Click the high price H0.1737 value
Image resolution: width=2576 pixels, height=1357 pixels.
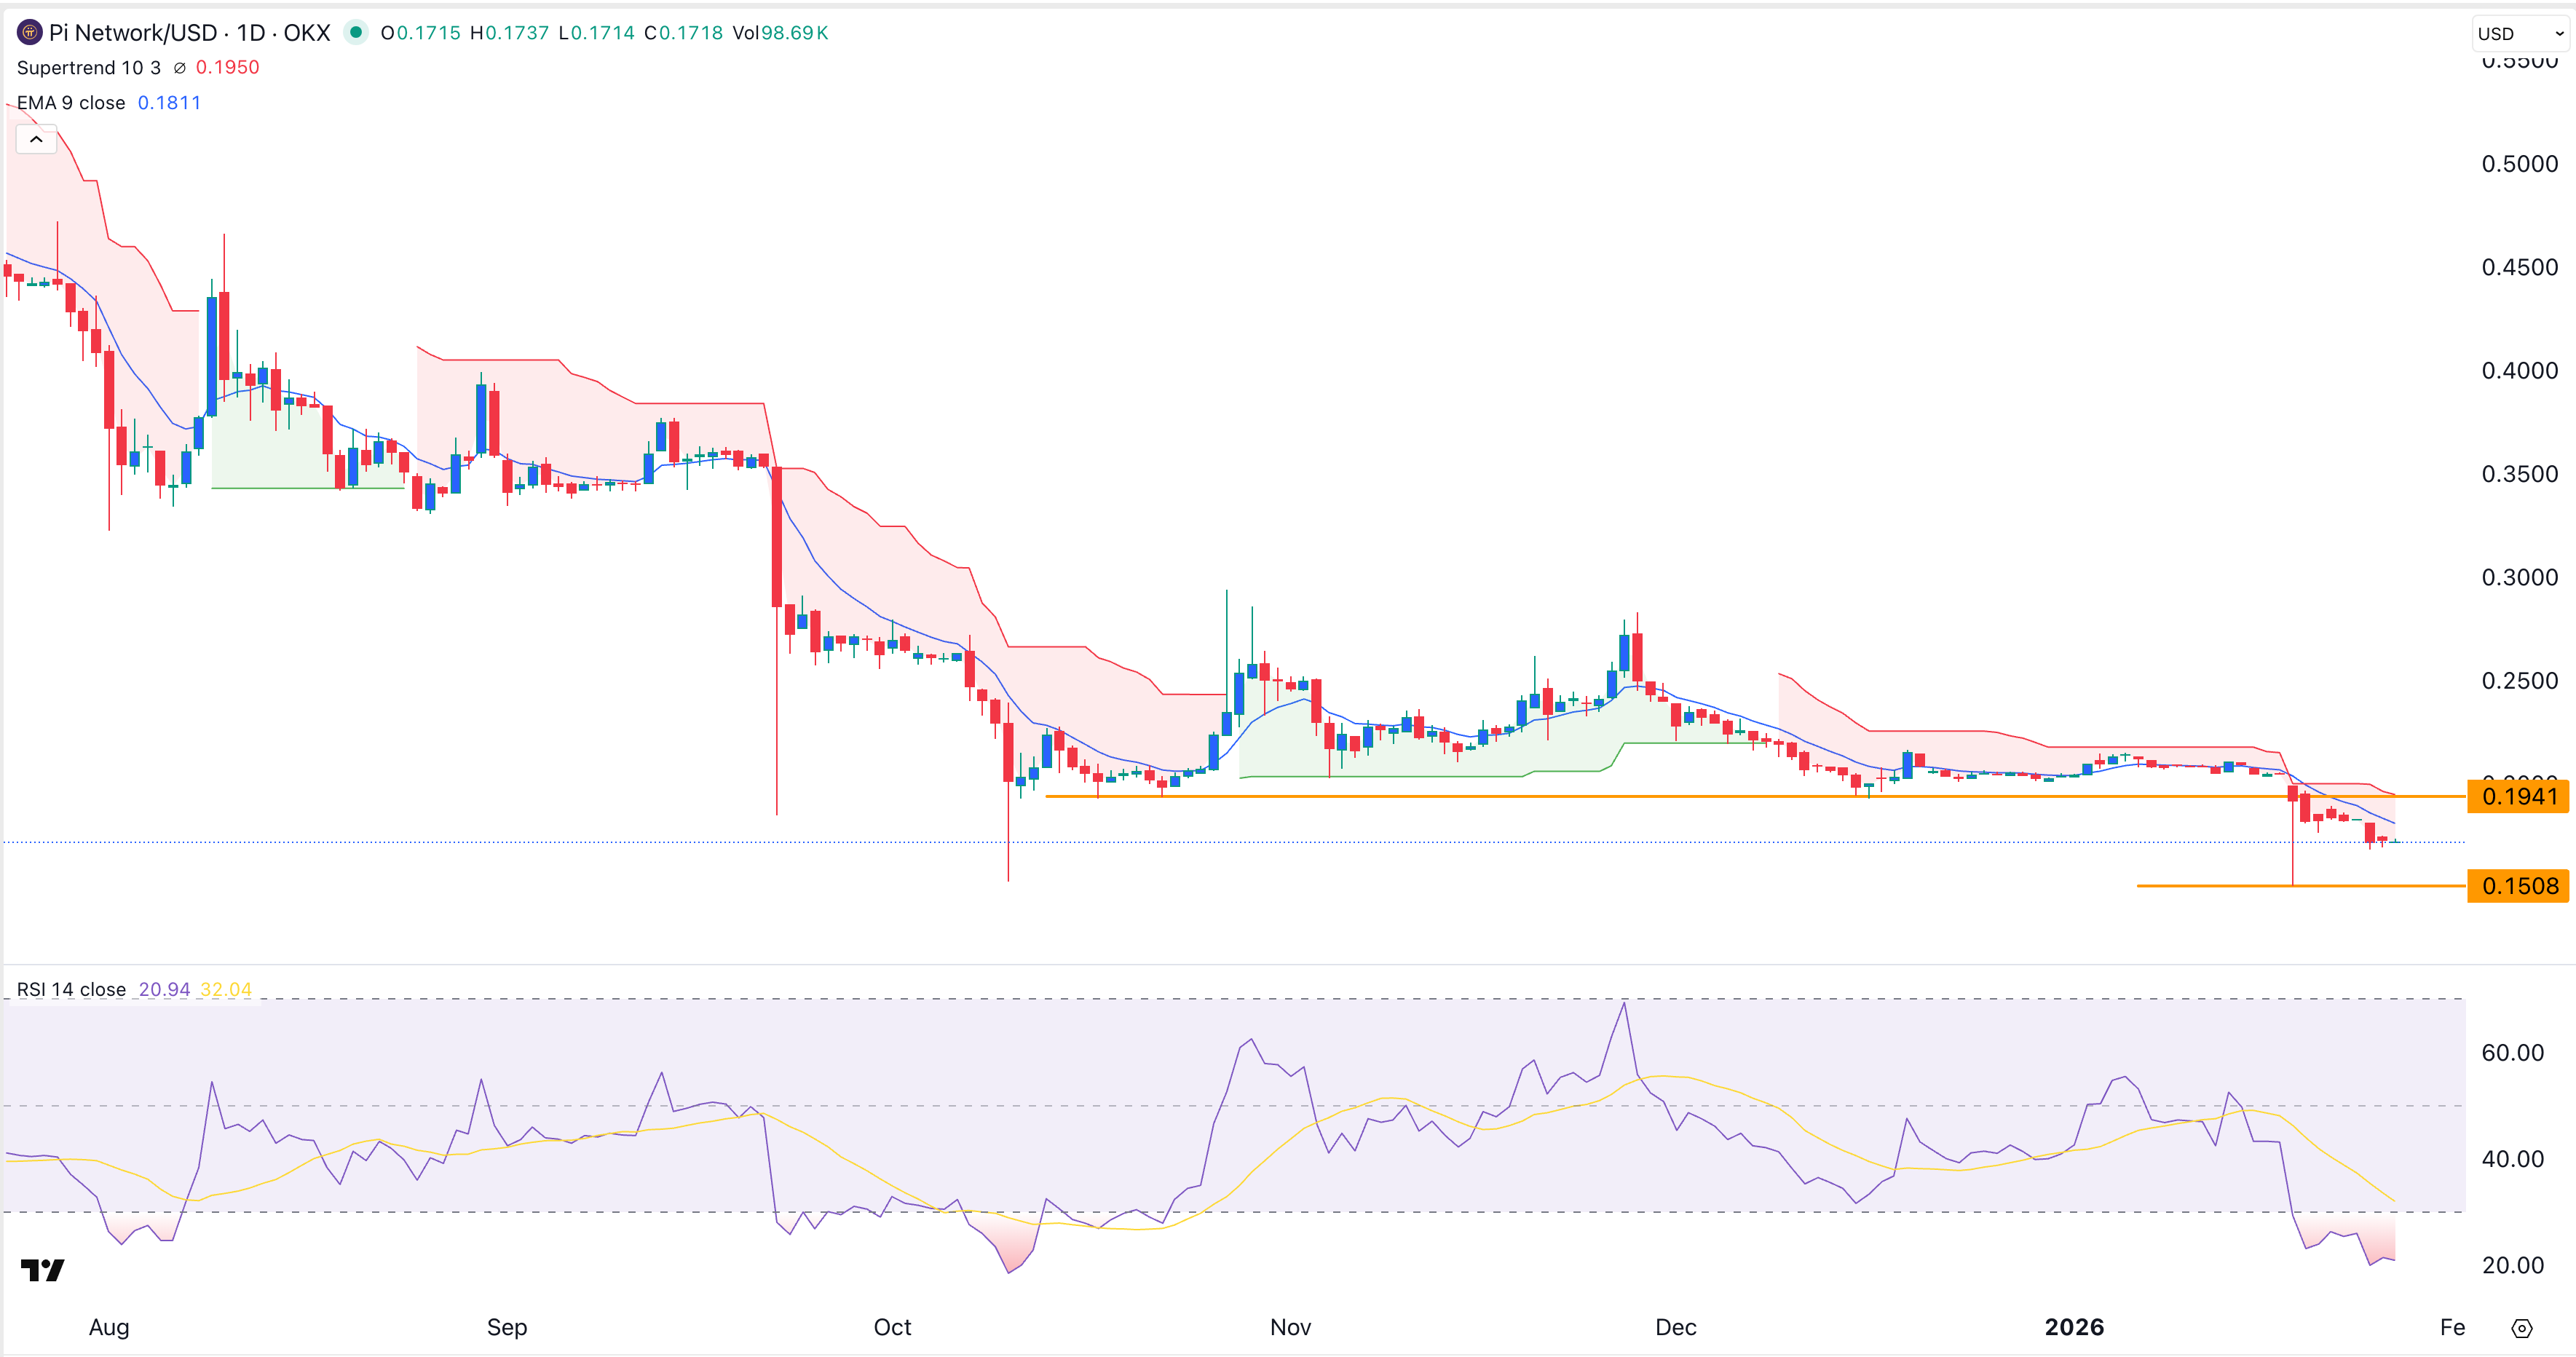(509, 33)
